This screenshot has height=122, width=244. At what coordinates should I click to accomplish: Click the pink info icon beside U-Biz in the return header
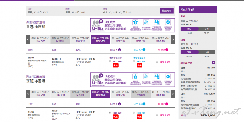pos(167,104)
